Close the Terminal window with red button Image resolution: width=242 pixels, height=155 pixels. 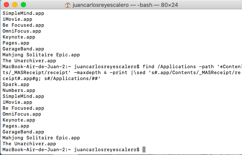coord(6,5)
